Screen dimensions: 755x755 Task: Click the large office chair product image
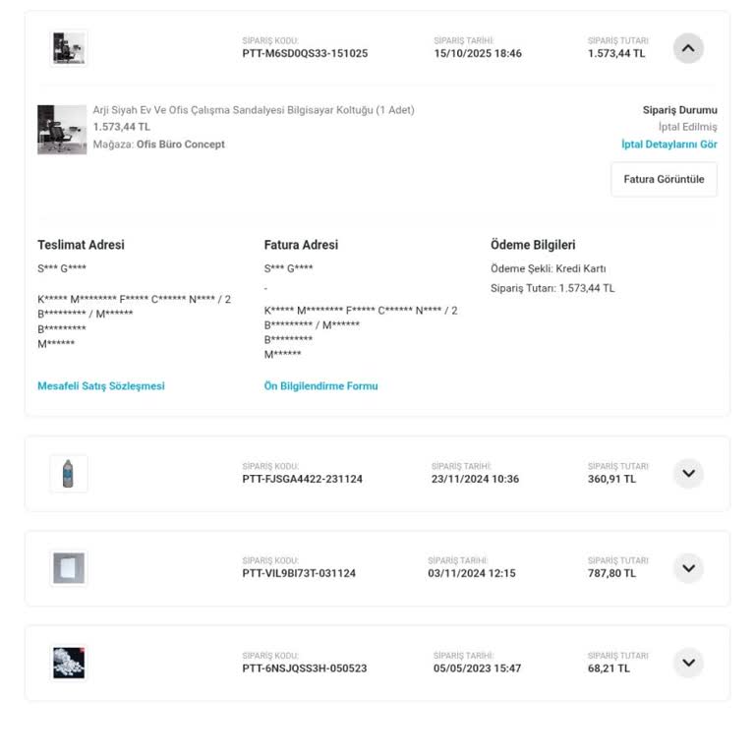click(62, 130)
